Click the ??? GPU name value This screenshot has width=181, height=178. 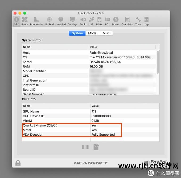point(94,112)
